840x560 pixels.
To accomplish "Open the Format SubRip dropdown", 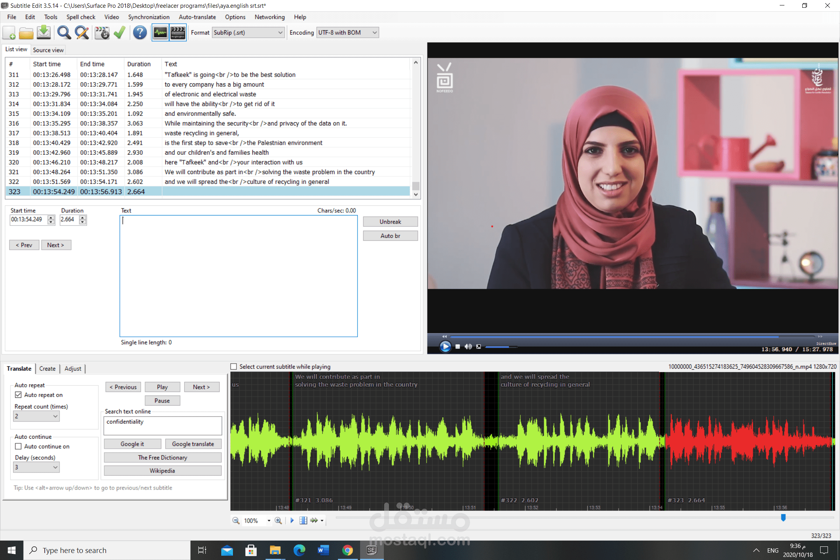I will click(x=248, y=33).
